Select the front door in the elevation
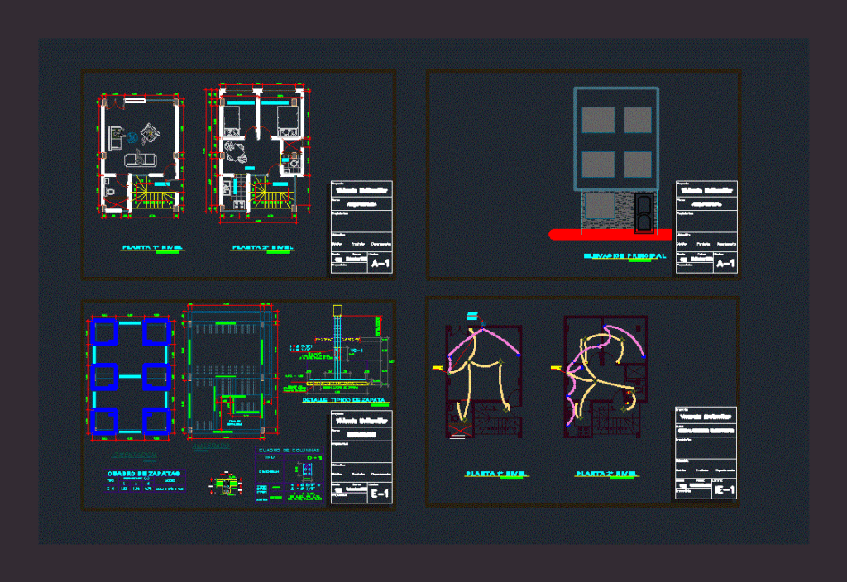This screenshot has width=847, height=582. pos(644,212)
